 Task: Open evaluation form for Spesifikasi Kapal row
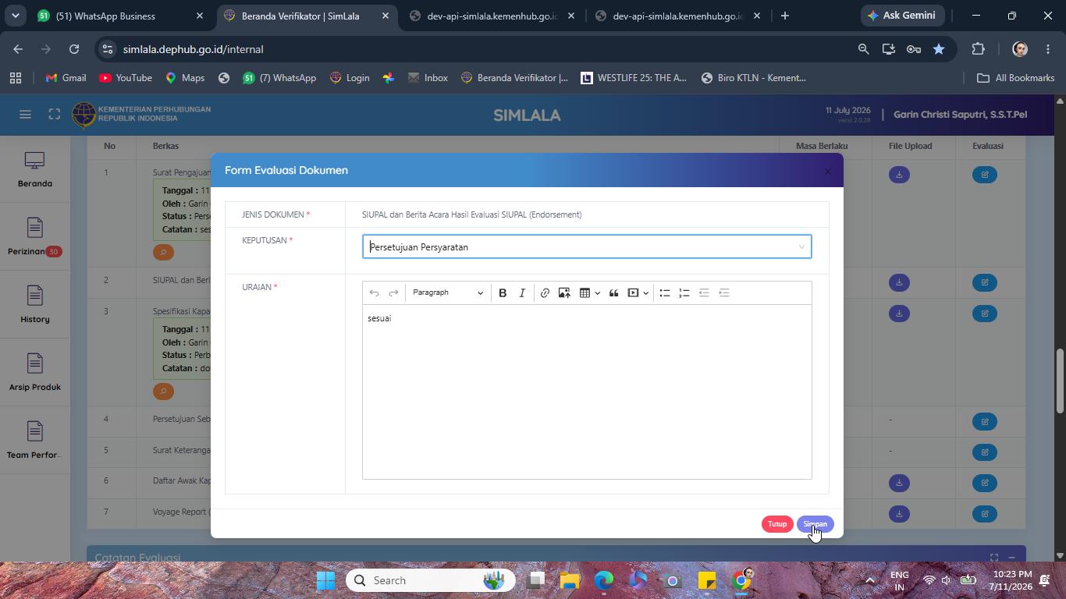tap(985, 314)
